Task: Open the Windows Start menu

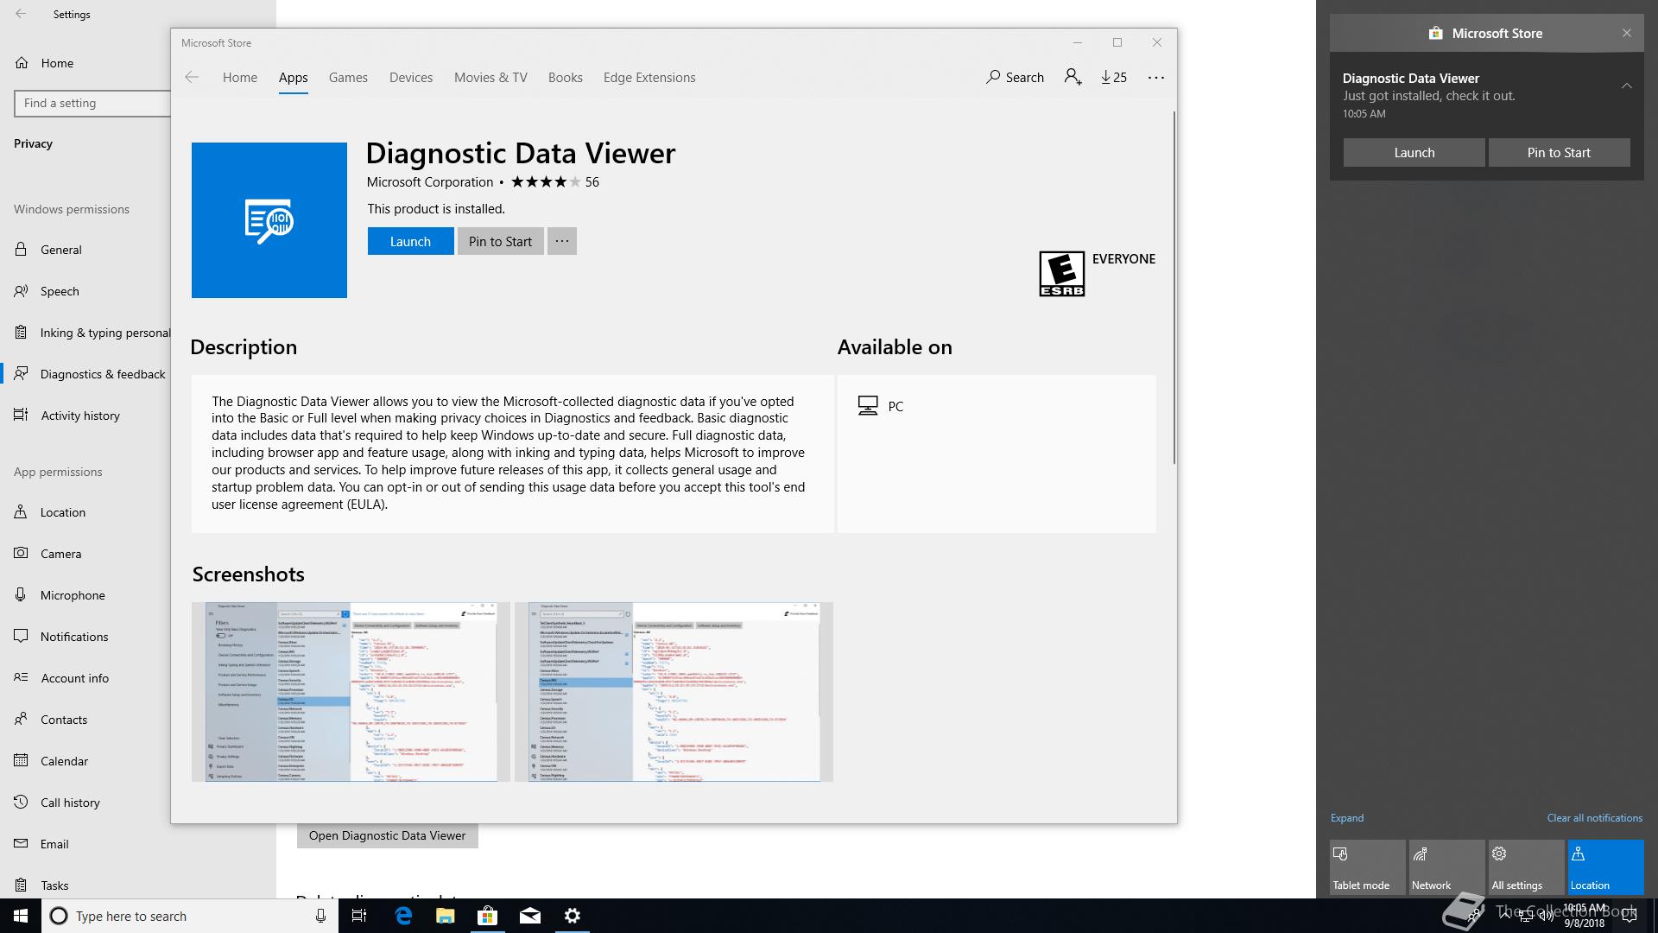Action: pos(21,916)
